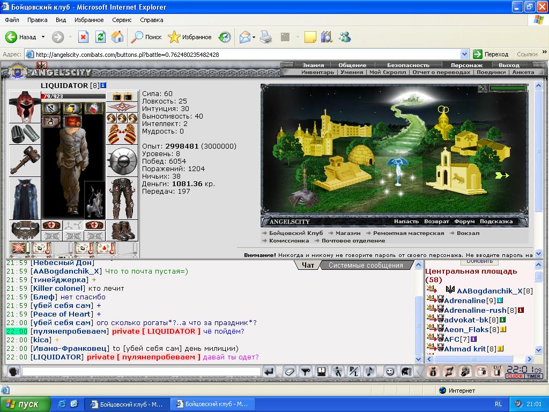Click player Adrenaline-rush in the list
Screen dimensions: 549x412
[475, 310]
